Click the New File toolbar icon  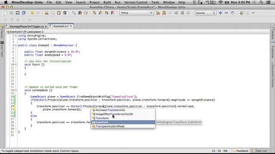[6, 13]
